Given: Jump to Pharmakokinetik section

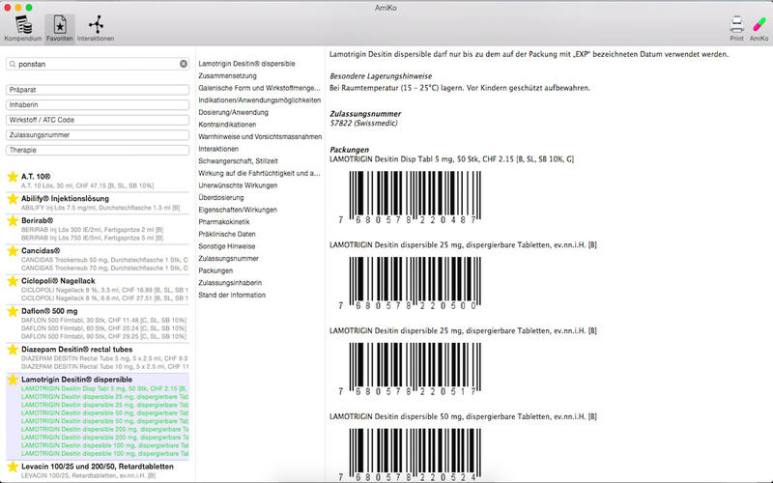Looking at the screenshot, I should tap(224, 222).
